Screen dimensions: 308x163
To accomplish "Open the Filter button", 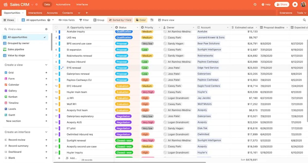I will click(84, 20).
